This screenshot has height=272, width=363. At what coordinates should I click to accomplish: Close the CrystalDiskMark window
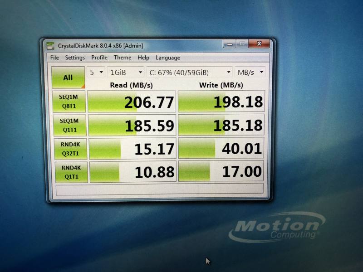259,44
